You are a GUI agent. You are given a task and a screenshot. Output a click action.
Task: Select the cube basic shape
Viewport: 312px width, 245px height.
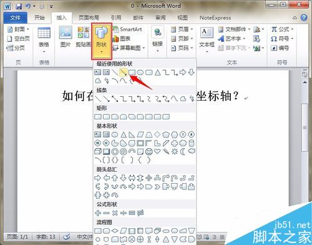98,151
